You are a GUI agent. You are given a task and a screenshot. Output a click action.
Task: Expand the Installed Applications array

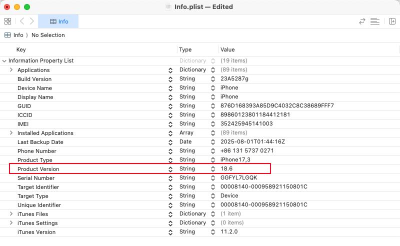click(x=11, y=132)
